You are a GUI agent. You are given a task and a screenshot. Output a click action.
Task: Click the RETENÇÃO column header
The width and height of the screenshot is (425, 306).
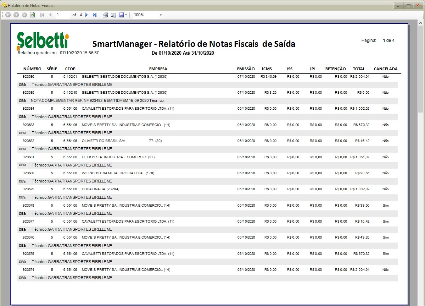pyautogui.click(x=336, y=69)
